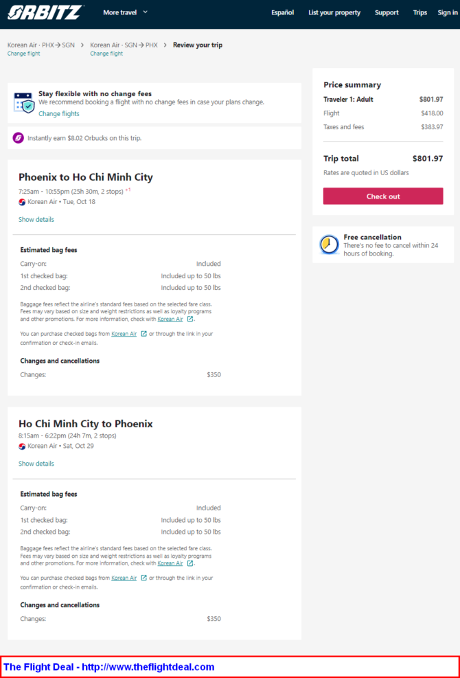The image size is (460, 678).
Task: Click the Check out button
Action: point(383,196)
